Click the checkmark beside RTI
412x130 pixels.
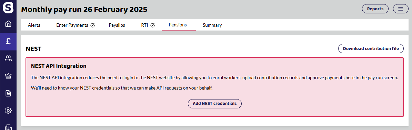point(153,25)
